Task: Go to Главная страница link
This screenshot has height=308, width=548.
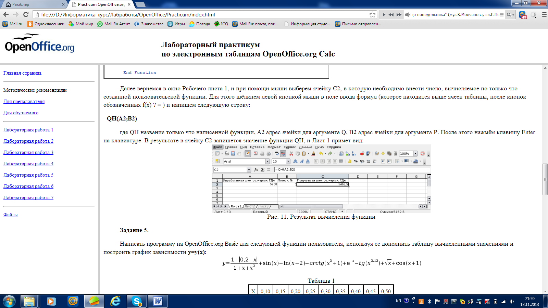Action: [22, 73]
